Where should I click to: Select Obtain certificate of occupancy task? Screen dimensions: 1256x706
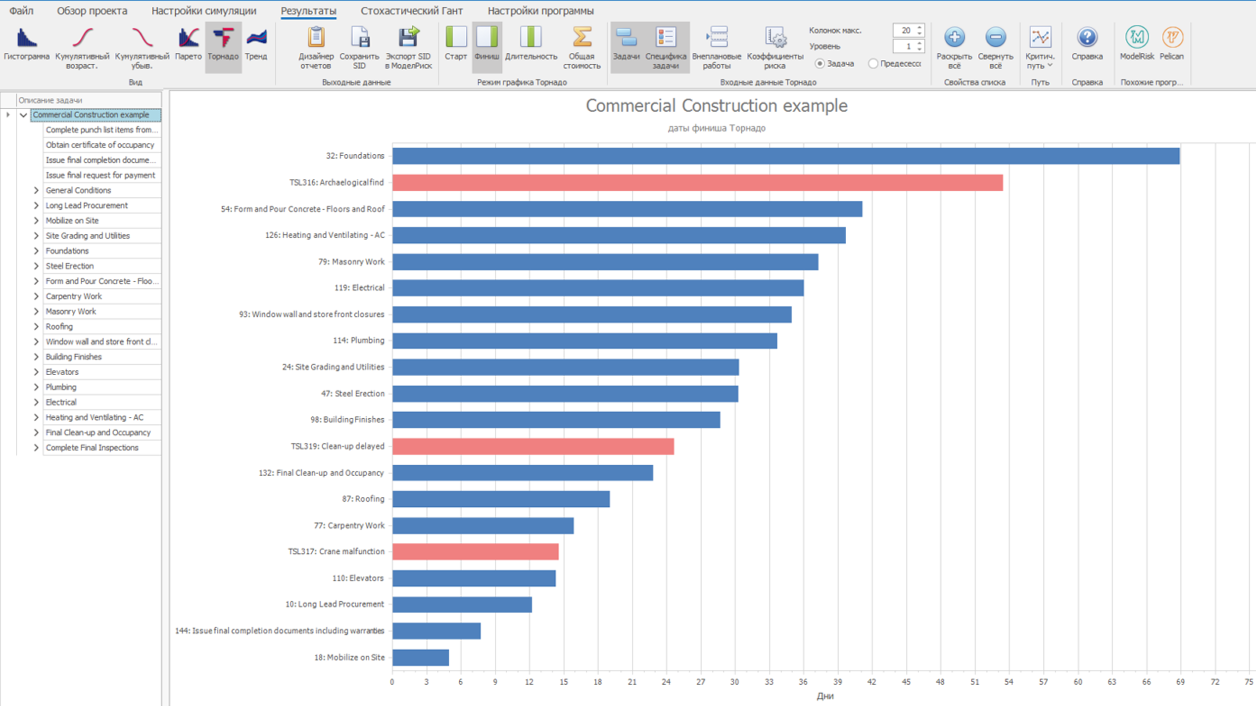[x=100, y=145]
